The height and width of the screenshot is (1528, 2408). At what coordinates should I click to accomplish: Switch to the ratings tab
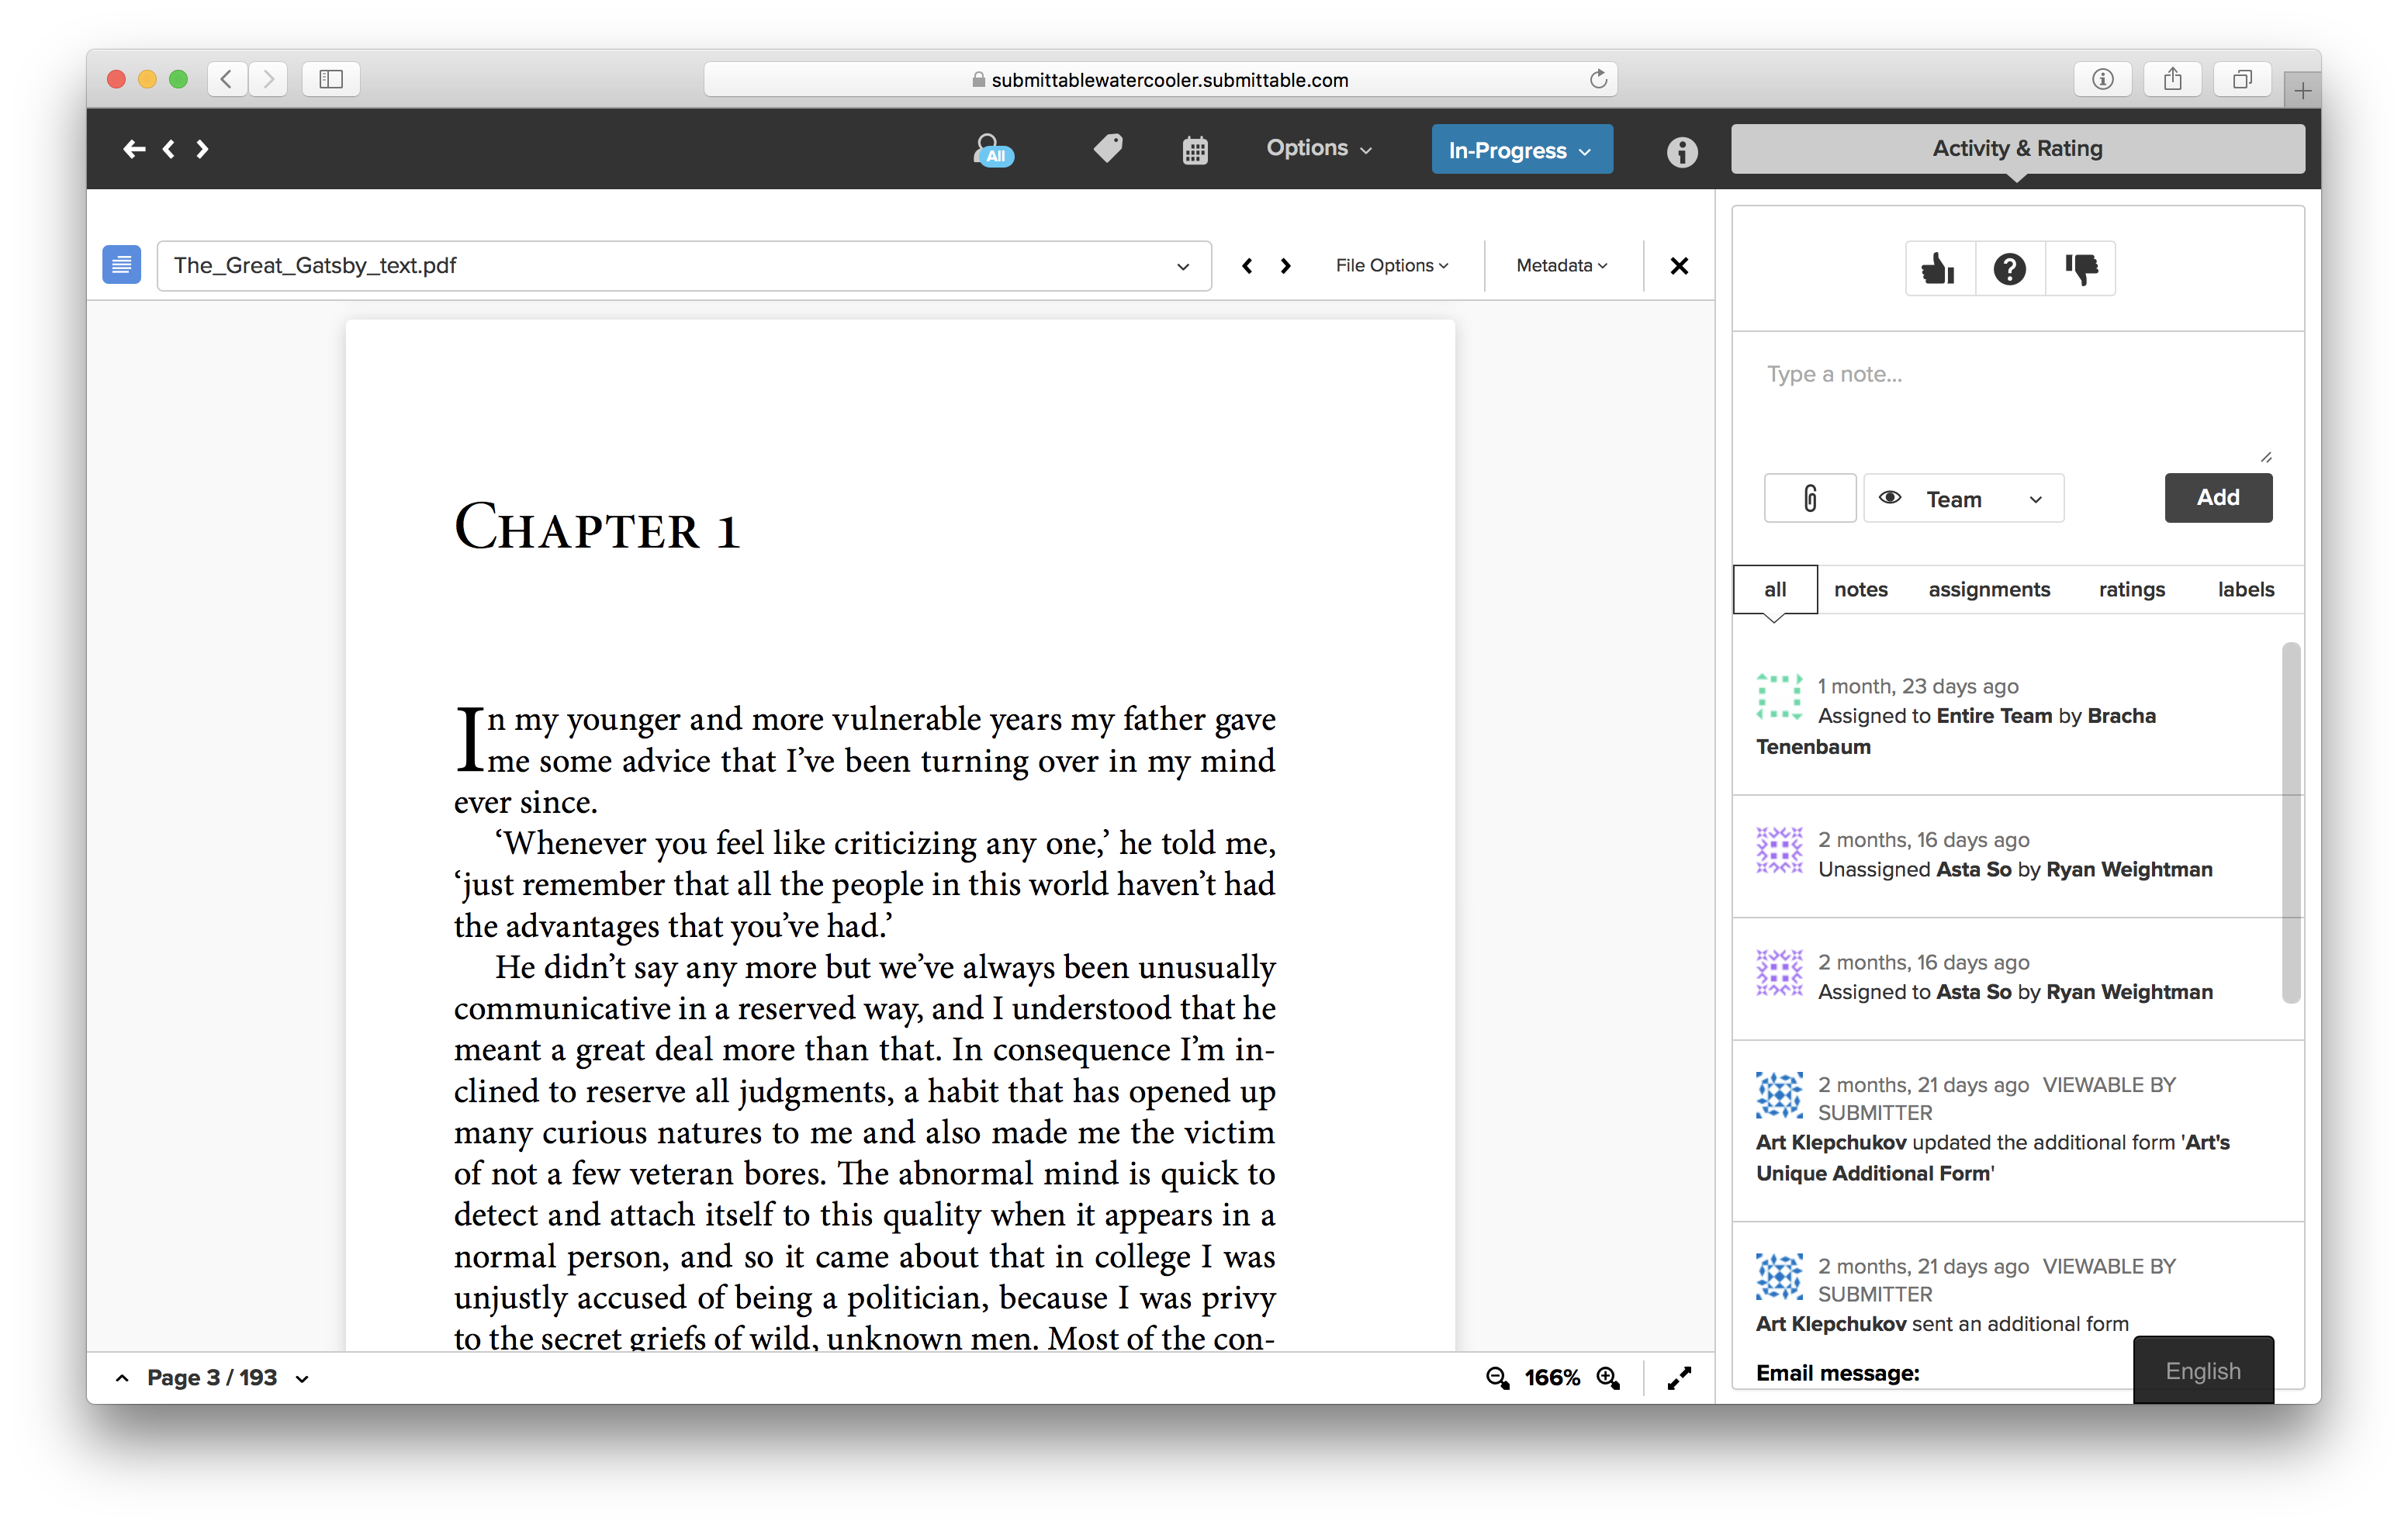coord(2131,590)
